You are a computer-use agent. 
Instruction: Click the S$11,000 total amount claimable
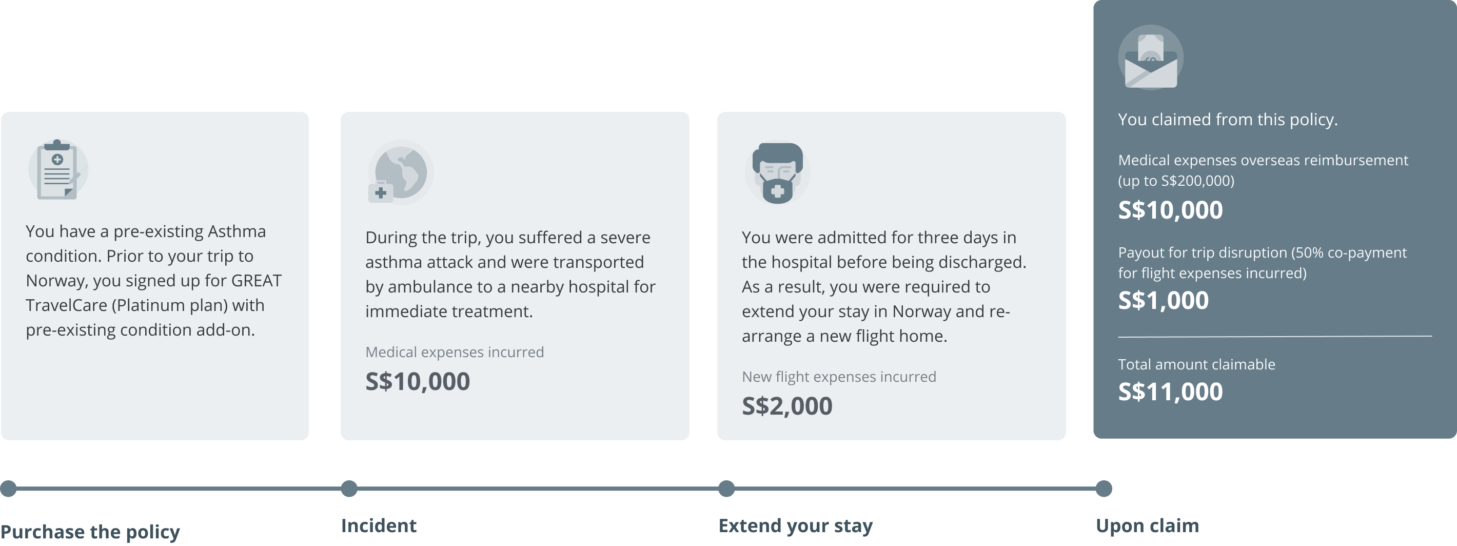[x=1170, y=392]
